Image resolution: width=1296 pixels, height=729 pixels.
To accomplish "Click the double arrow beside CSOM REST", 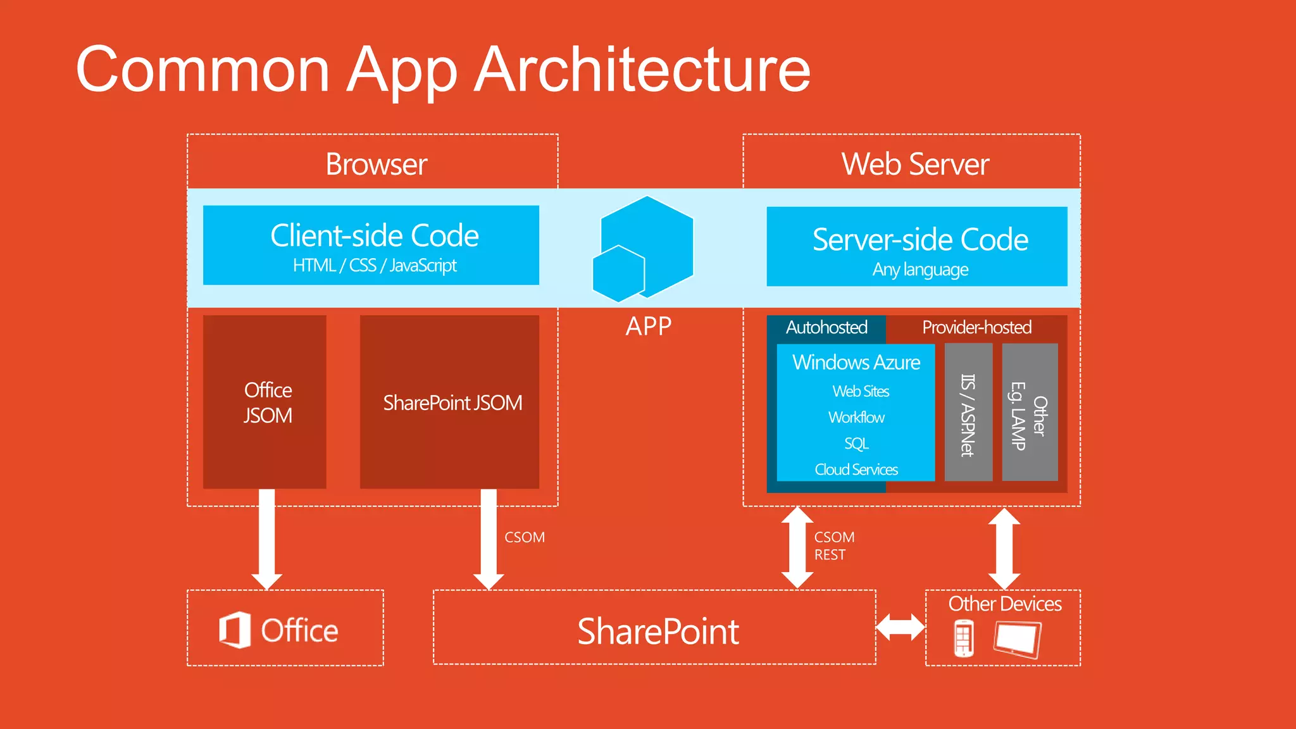I will tap(797, 547).
